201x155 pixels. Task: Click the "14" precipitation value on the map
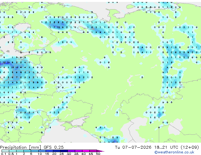(8, 63)
